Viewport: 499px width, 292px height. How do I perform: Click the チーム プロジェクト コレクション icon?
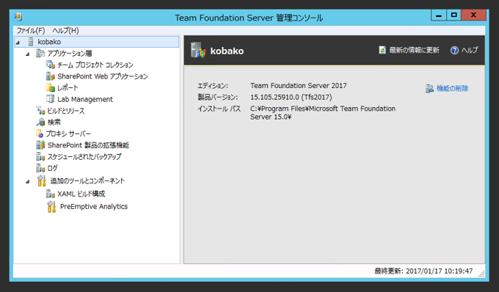click(x=51, y=65)
